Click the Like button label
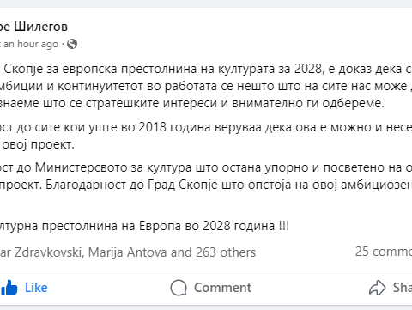Image resolution: width=412 pixels, height=310 pixels. pos(36,288)
